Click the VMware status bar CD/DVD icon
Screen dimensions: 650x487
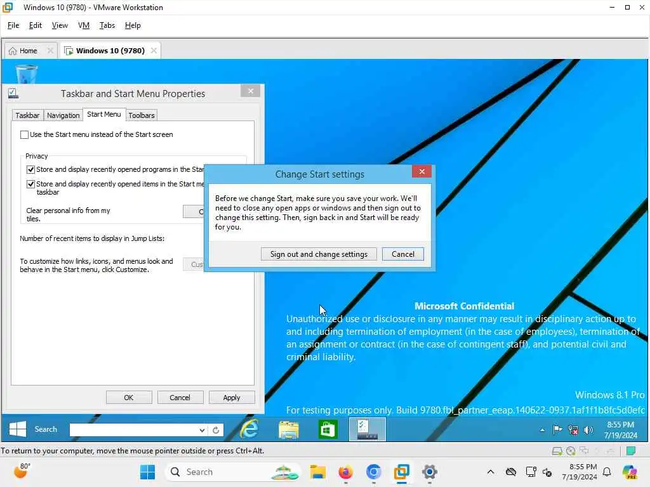pyautogui.click(x=571, y=451)
